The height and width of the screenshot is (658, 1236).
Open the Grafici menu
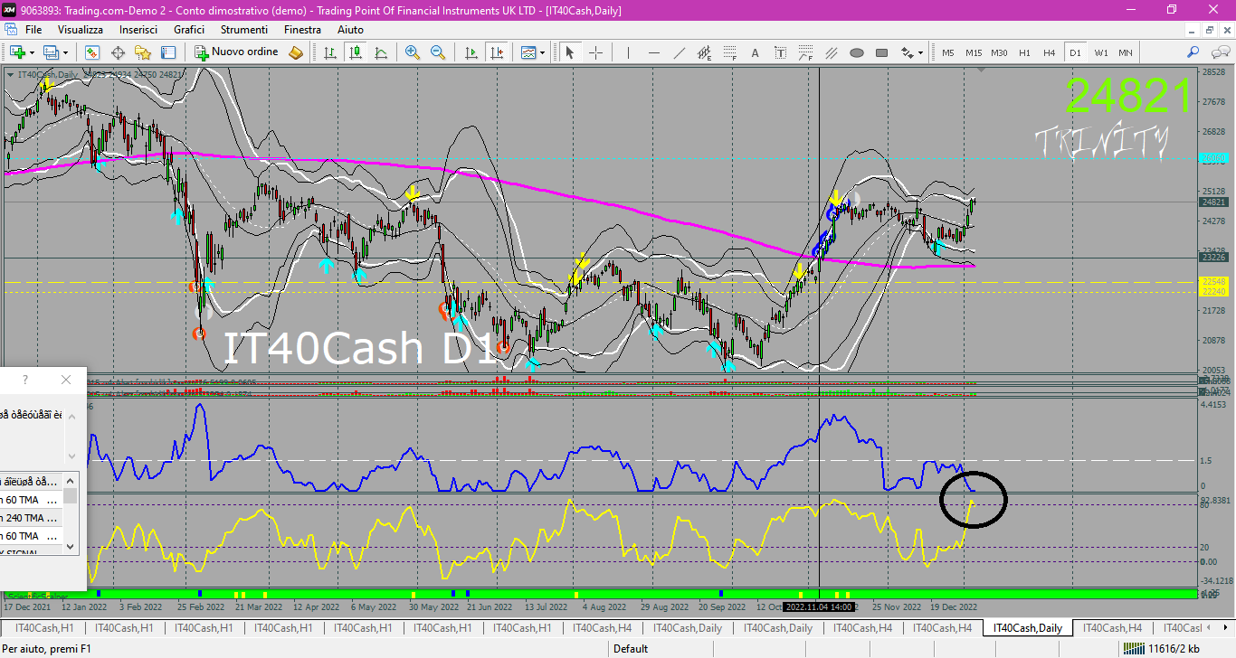[x=189, y=30]
